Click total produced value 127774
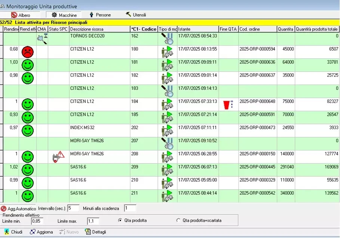The width and height of the screenshot is (340, 238). [331, 154]
